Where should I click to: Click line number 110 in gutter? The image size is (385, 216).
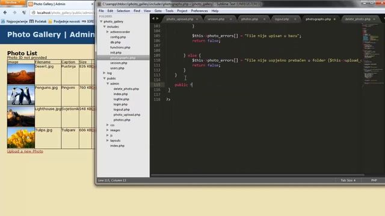pos(157,60)
